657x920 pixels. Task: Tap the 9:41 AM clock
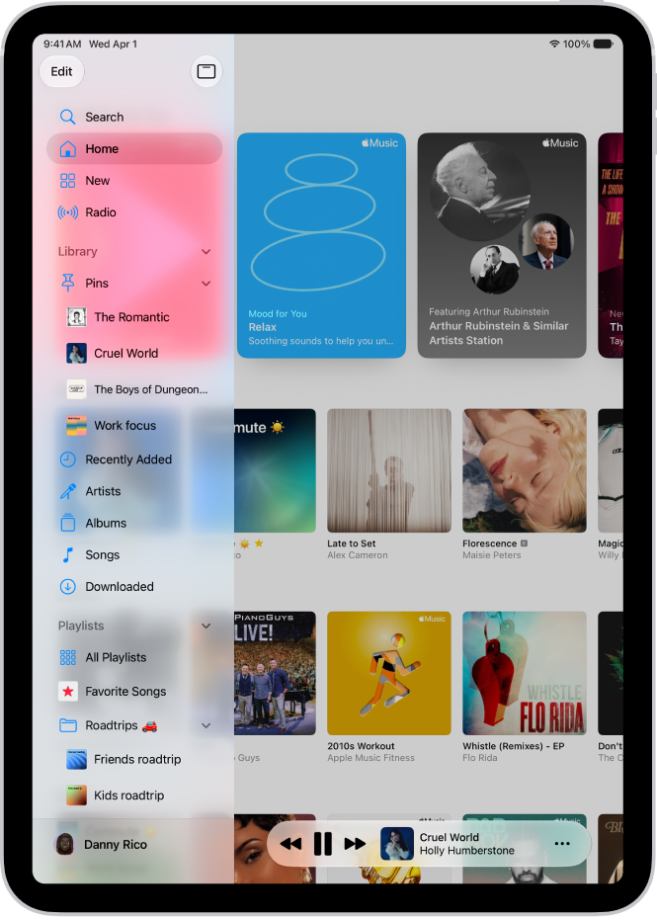point(62,44)
